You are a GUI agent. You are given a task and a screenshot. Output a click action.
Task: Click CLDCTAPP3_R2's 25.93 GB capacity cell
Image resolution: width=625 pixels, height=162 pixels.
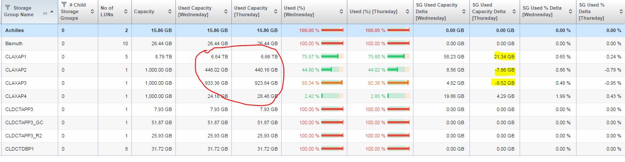click(x=161, y=136)
